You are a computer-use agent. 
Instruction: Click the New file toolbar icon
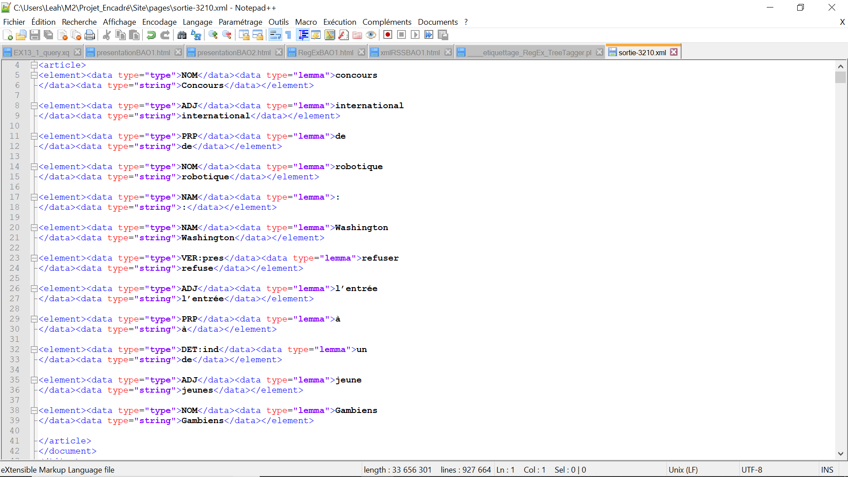[x=8, y=35]
